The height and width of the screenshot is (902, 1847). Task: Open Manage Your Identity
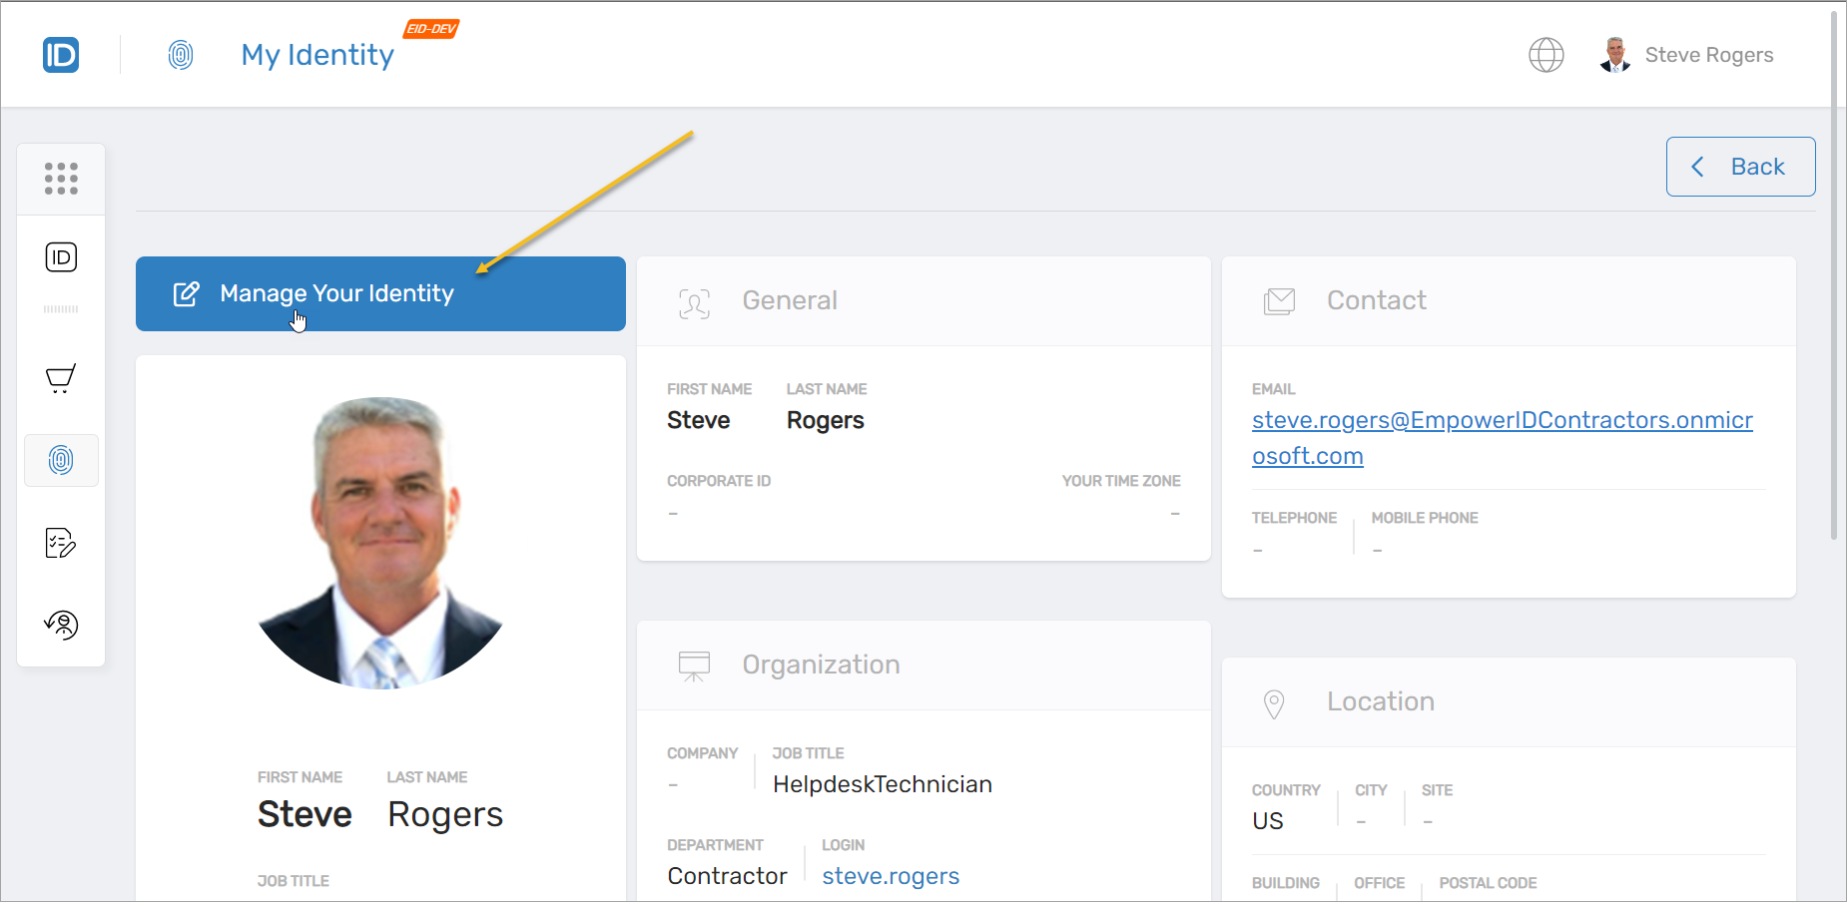pyautogui.click(x=380, y=293)
